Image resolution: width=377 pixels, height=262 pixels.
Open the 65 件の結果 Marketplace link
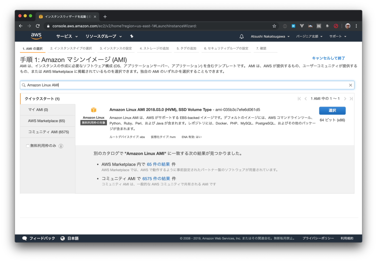click(158, 164)
